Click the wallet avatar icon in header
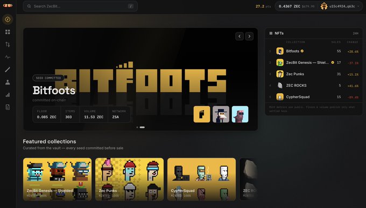 pyautogui.click(x=324, y=6)
